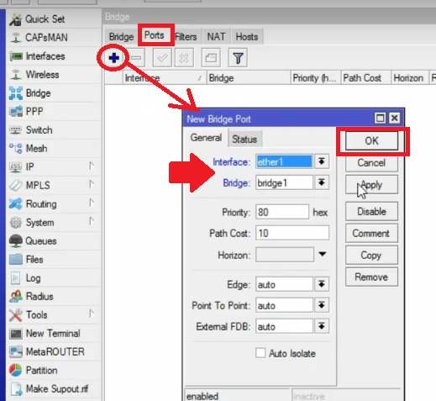Screen dimensions: 436x401
Task: Click the Disable button
Action: click(x=371, y=212)
